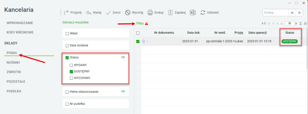Open the table columns menu icon
The image size is (308, 114).
pyautogui.click(x=305, y=23)
